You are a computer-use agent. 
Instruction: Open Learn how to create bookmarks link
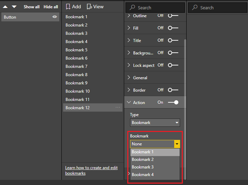tap(91, 171)
